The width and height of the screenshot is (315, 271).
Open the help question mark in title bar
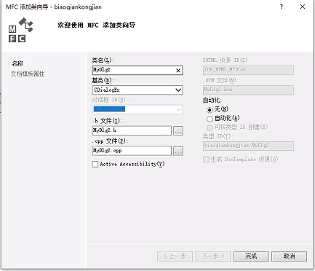pyautogui.click(x=282, y=7)
